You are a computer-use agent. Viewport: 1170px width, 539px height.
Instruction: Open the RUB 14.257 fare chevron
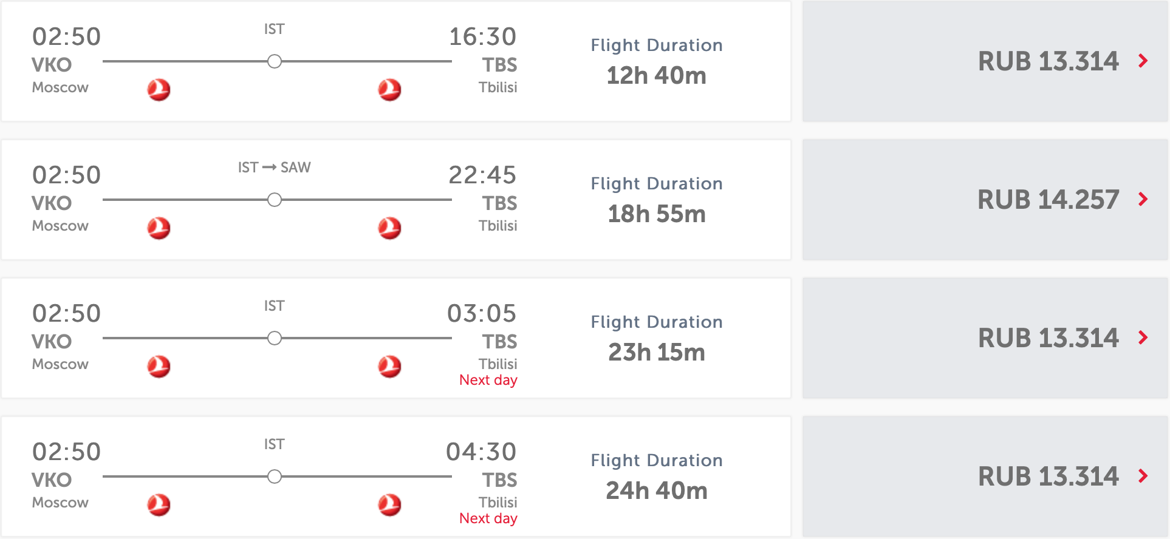click(x=1143, y=199)
